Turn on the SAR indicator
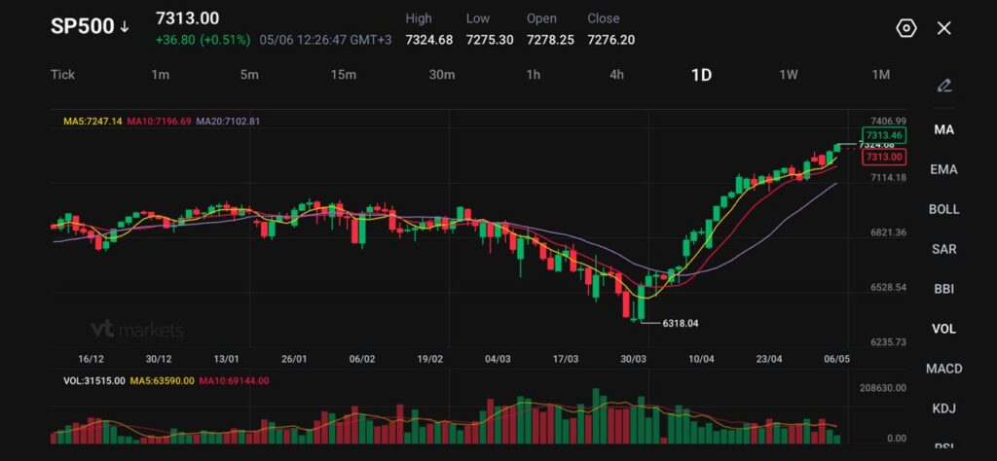Image resolution: width=997 pixels, height=461 pixels. [x=944, y=249]
